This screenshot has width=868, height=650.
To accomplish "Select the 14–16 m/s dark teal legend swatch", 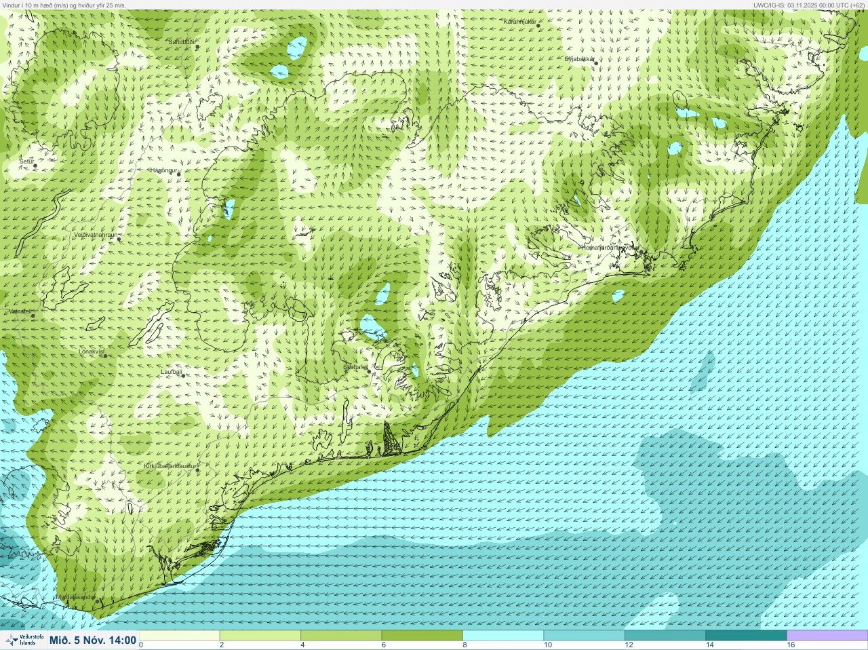I will pyautogui.click(x=746, y=636).
